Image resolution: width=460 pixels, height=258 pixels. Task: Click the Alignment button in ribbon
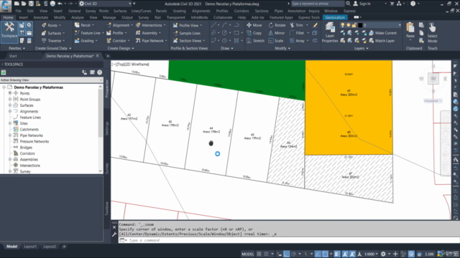tap(119, 25)
